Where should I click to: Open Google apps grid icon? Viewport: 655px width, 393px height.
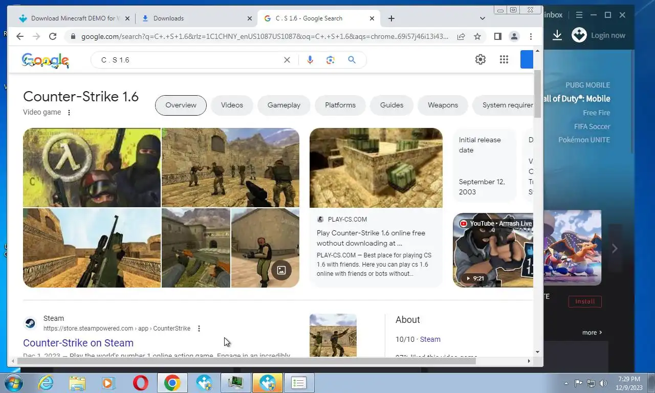coord(504,59)
